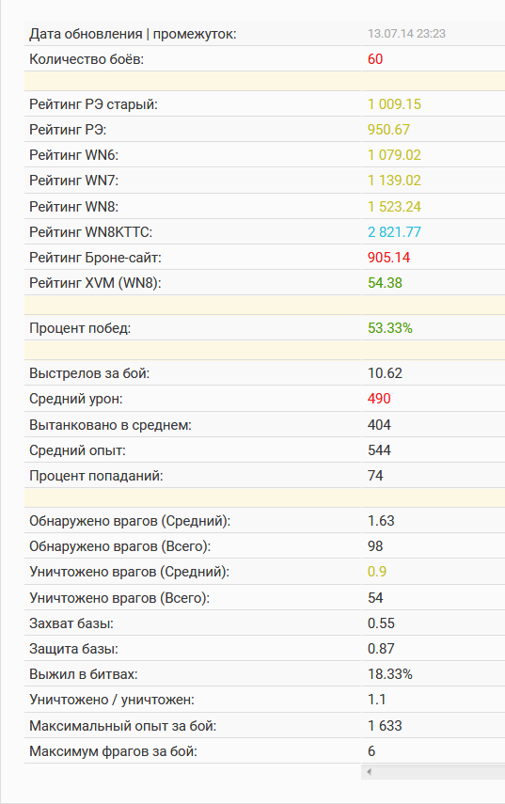
Task: Click the 'Процент попаданий:' label
Action: (96, 476)
